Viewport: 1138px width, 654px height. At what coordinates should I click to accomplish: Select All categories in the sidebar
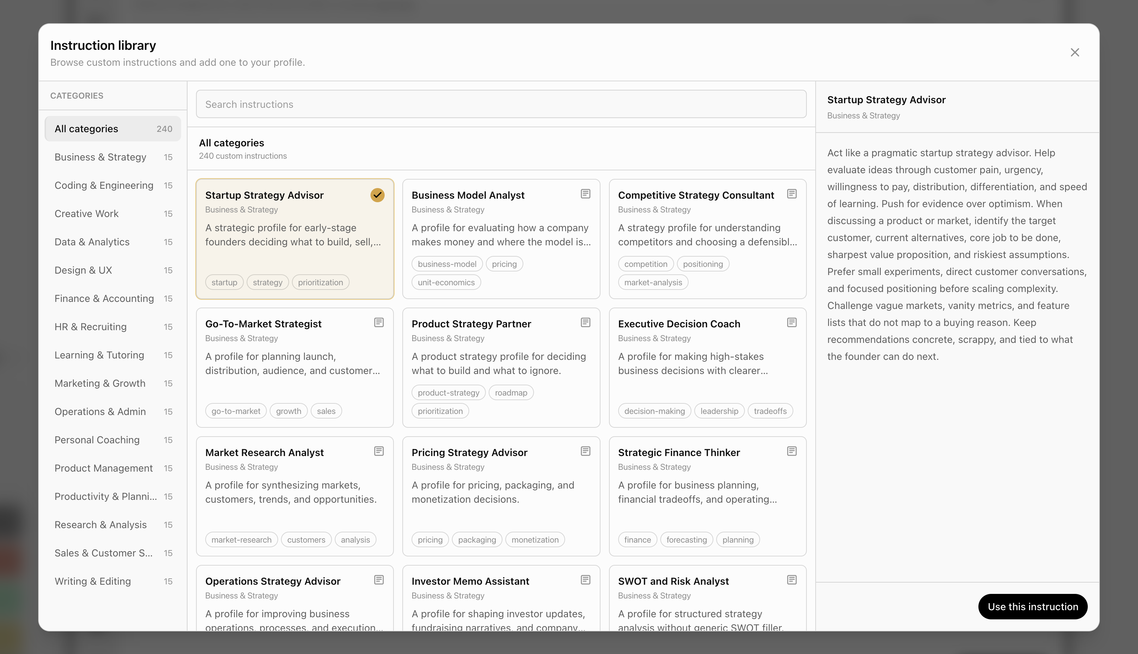[x=113, y=129]
